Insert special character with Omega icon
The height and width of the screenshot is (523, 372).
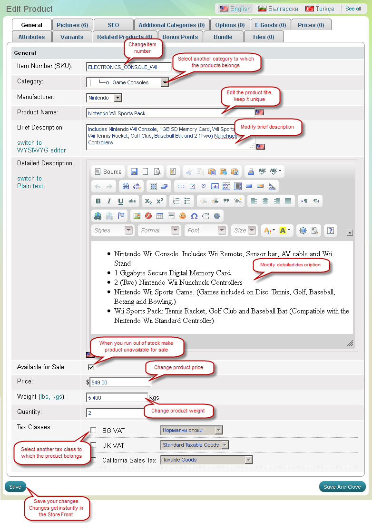pos(194,216)
